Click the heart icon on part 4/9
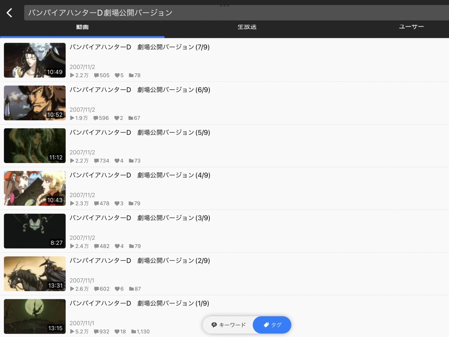The height and width of the screenshot is (337, 449). (117, 204)
